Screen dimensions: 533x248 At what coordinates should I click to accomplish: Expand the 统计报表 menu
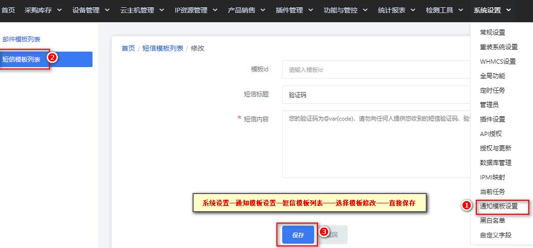pos(397,10)
